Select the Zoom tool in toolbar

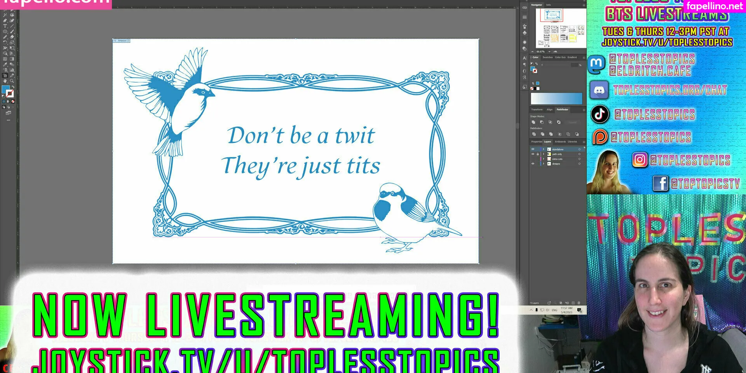click(x=12, y=81)
